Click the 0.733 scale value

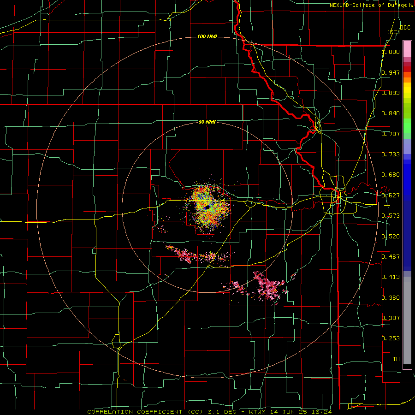(x=391, y=154)
